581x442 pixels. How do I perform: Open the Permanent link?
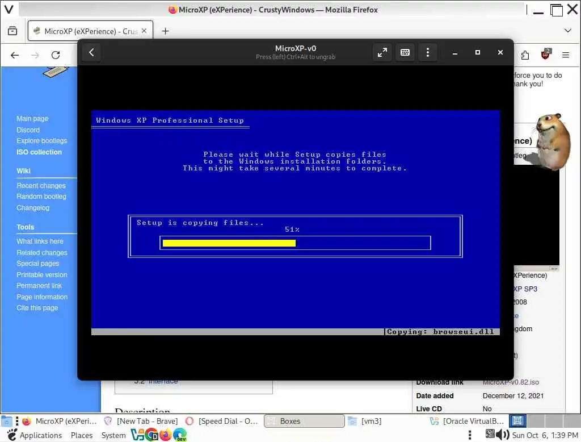point(39,285)
